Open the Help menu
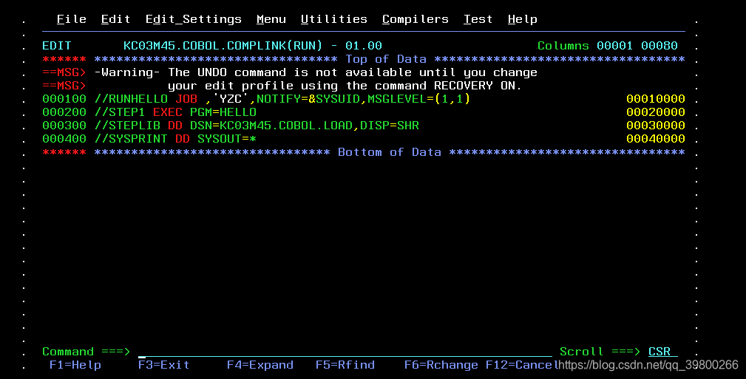Image resolution: width=746 pixels, height=379 pixels. [523, 19]
